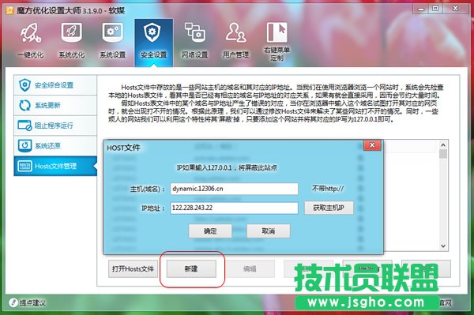Screen dimensions: 474x315
Task: Click the 打开Hosts文件 button
Action: pos(133,268)
